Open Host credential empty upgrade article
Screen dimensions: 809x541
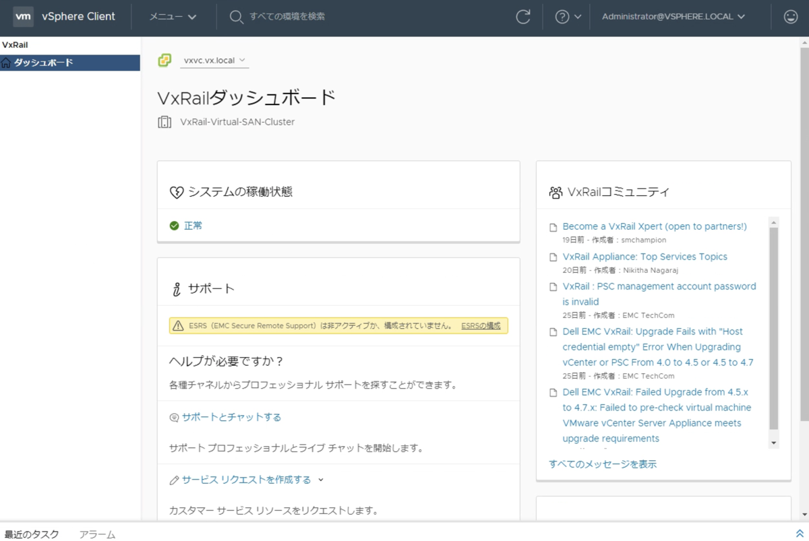pyautogui.click(x=658, y=347)
